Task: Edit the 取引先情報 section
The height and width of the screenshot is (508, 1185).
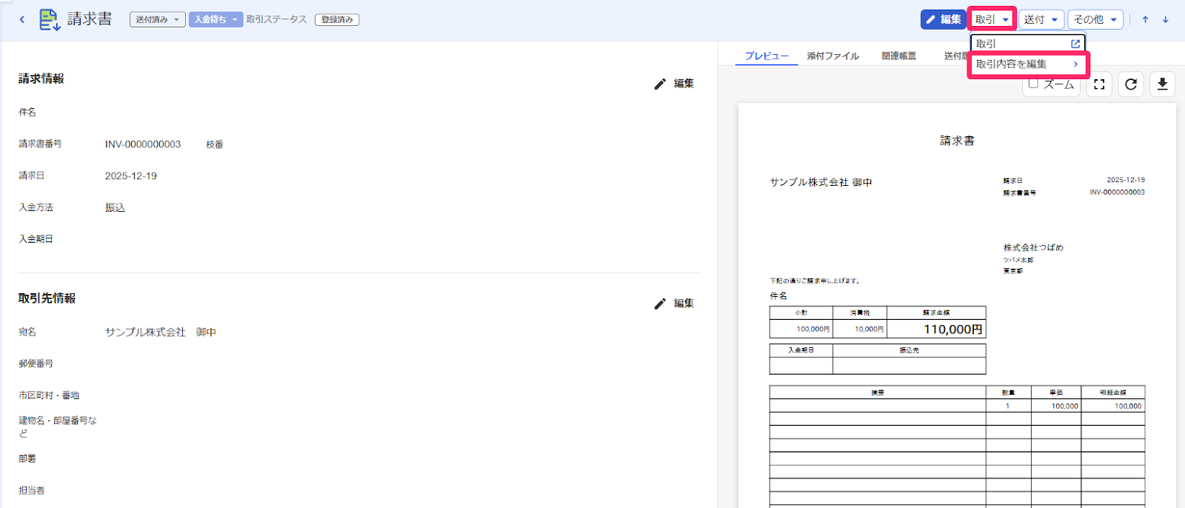Action: (x=674, y=304)
